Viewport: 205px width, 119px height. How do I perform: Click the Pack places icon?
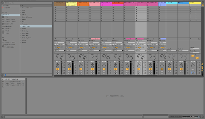[3, 40]
